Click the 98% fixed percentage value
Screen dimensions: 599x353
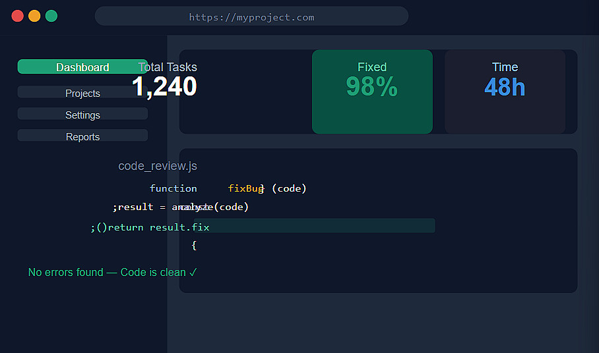point(372,87)
